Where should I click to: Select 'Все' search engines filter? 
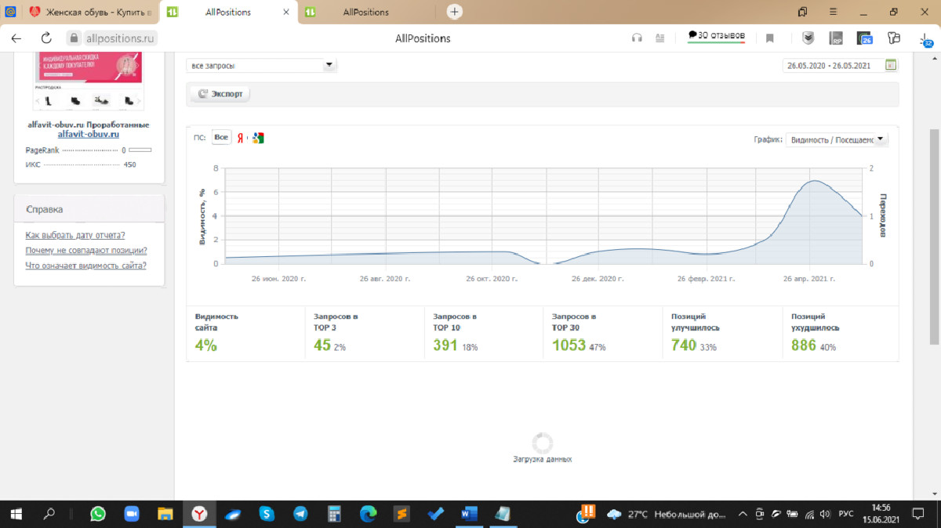221,138
